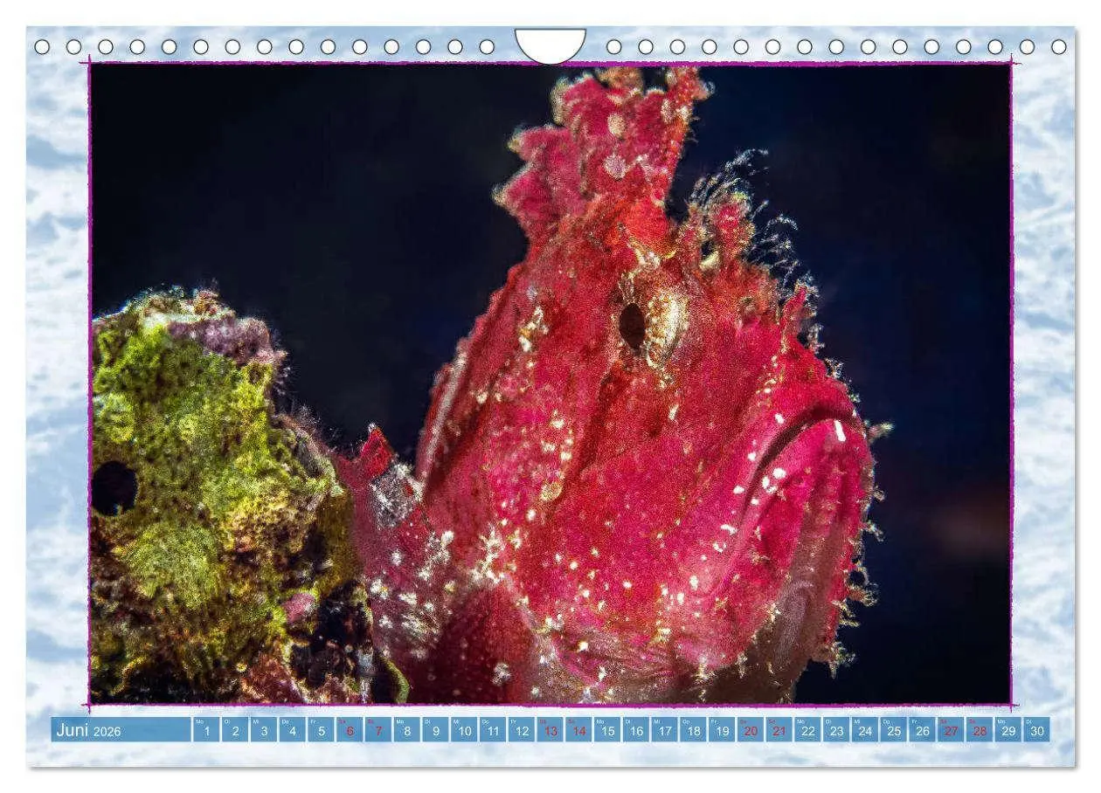Click date 18 in the calendar strip
The height and width of the screenshot is (793, 1101).
tap(693, 731)
